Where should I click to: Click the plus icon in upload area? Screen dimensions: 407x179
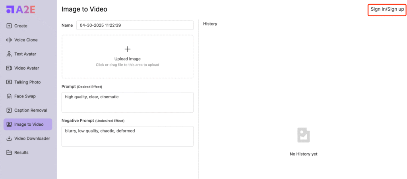(x=128, y=49)
